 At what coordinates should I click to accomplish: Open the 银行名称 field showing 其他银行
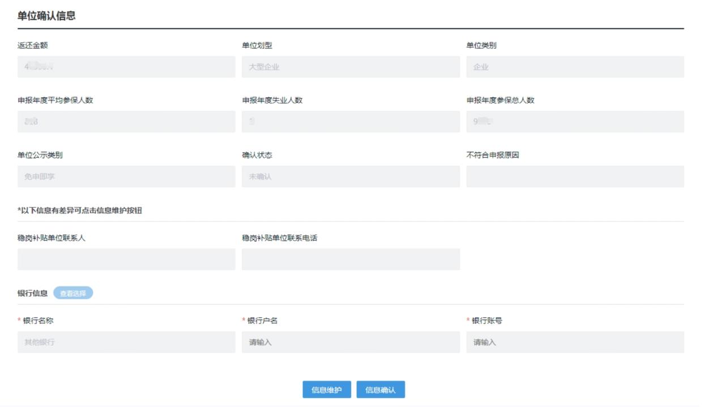tap(126, 342)
